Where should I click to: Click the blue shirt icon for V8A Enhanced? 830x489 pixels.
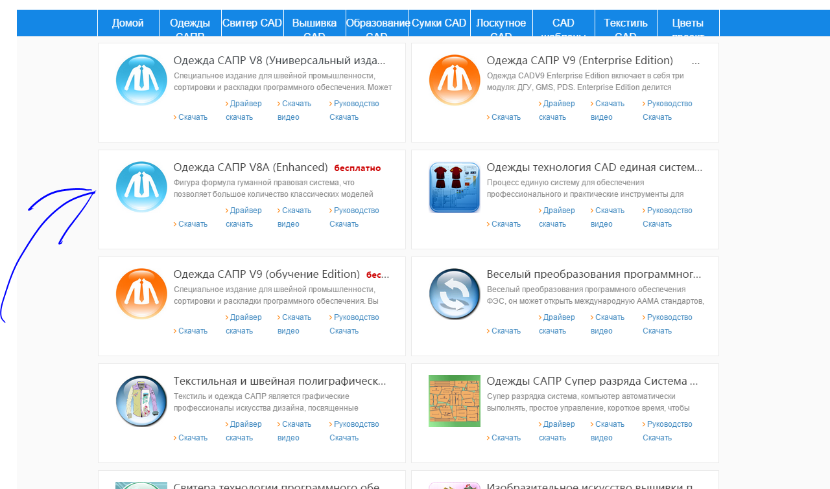coord(141,187)
